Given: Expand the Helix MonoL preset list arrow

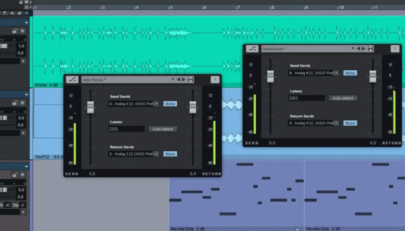Looking at the screenshot, I should coord(173,80).
